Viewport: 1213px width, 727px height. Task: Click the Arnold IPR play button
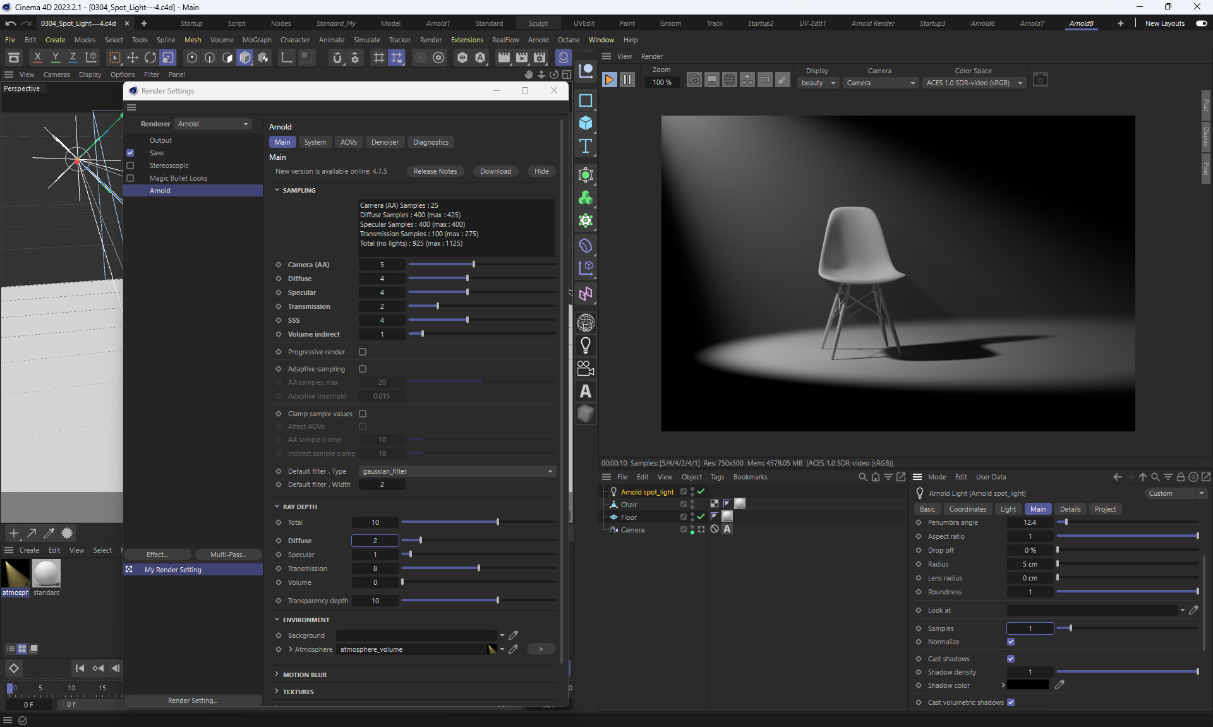[x=609, y=80]
